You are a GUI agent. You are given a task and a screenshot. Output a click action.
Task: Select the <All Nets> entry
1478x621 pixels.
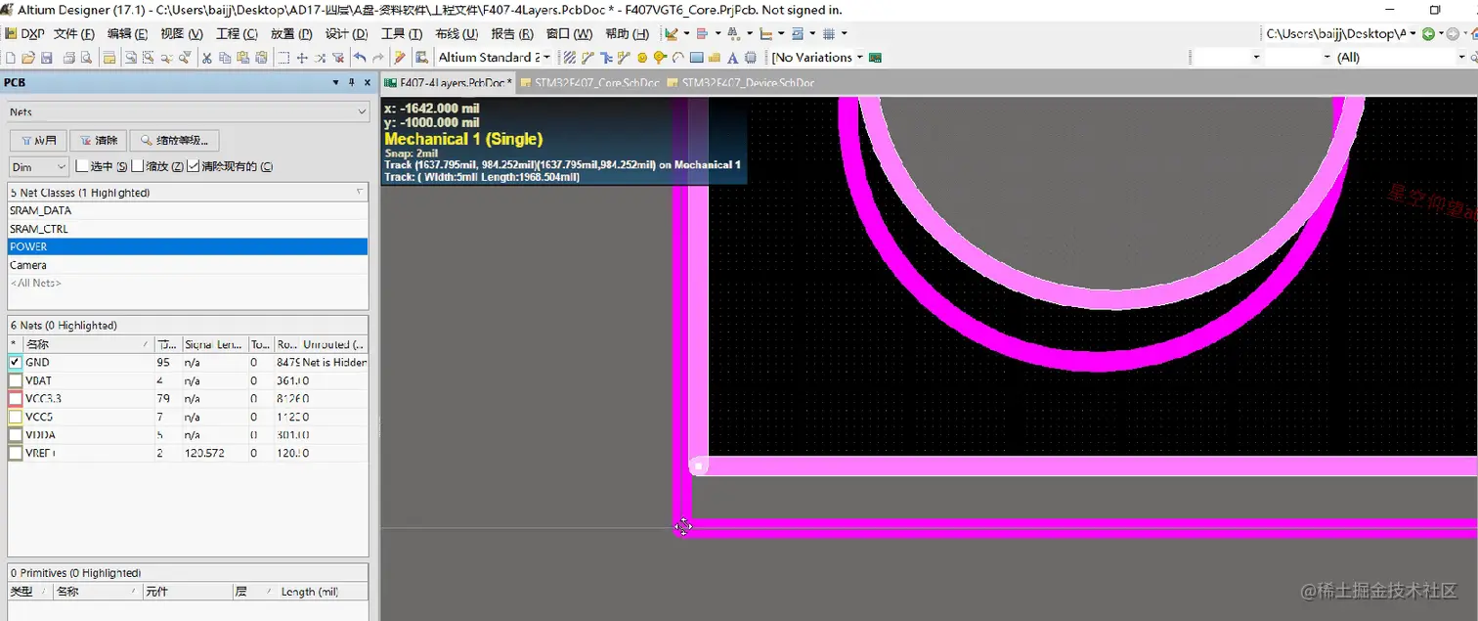(188, 283)
